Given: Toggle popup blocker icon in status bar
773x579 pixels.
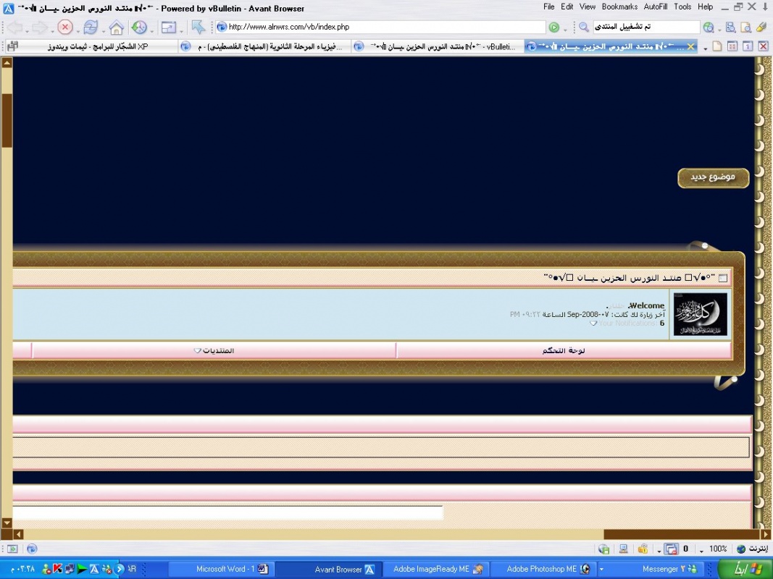Looking at the screenshot, I should click(x=672, y=549).
